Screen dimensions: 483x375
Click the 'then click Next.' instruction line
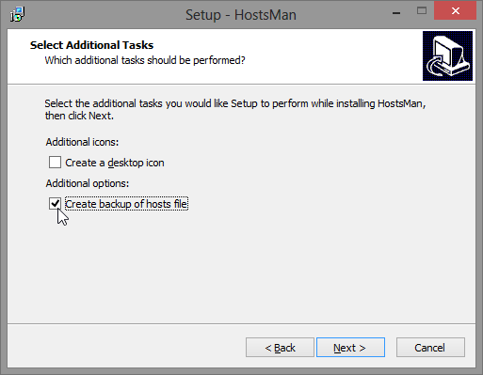click(x=79, y=116)
